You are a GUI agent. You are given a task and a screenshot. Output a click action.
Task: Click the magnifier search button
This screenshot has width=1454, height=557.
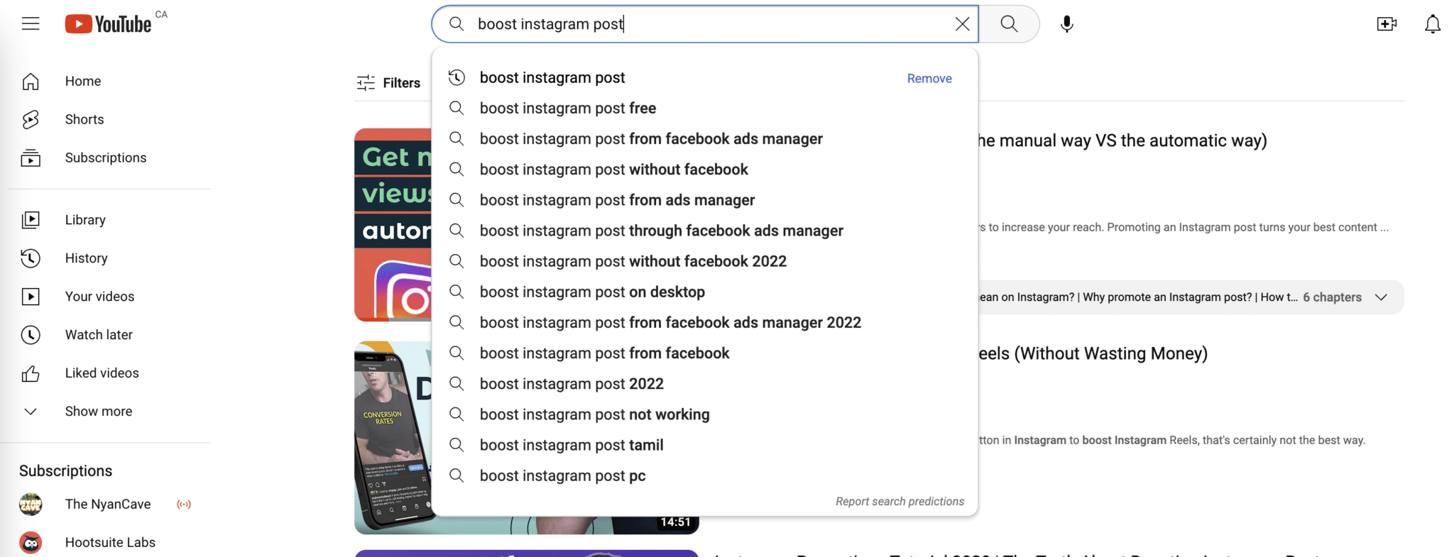tap(1009, 24)
